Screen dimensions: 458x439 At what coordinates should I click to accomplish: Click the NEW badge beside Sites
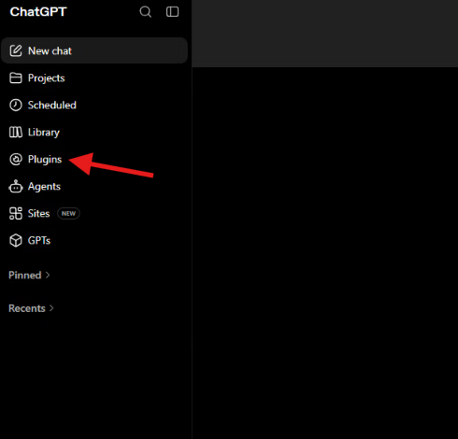coord(68,214)
